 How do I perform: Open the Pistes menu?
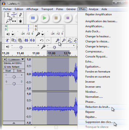coord(60,9)
